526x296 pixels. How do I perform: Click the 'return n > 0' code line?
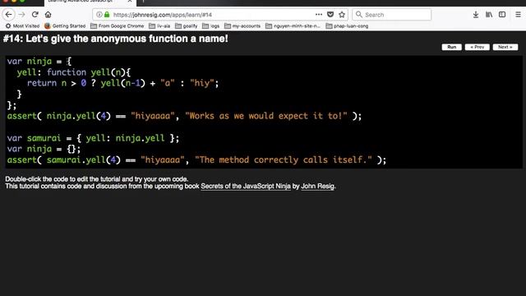122,83
